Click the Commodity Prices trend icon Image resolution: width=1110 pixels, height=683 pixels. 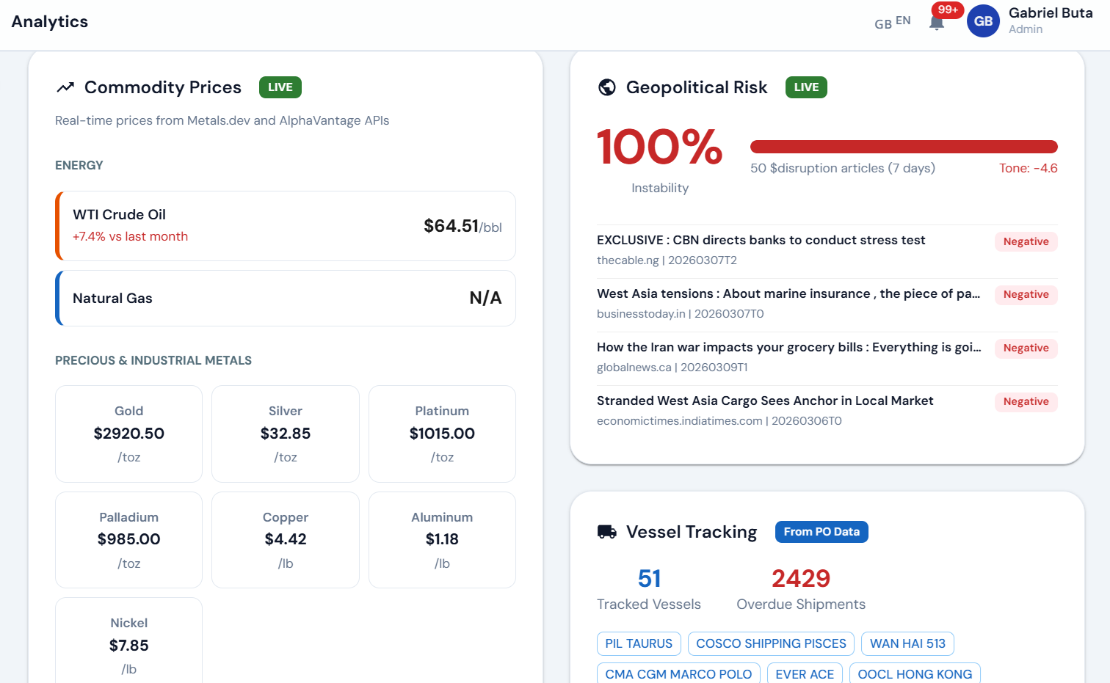tap(65, 87)
